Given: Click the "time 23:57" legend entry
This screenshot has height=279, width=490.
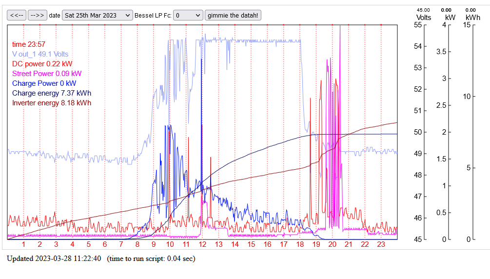Looking at the screenshot, I should [x=29, y=44].
